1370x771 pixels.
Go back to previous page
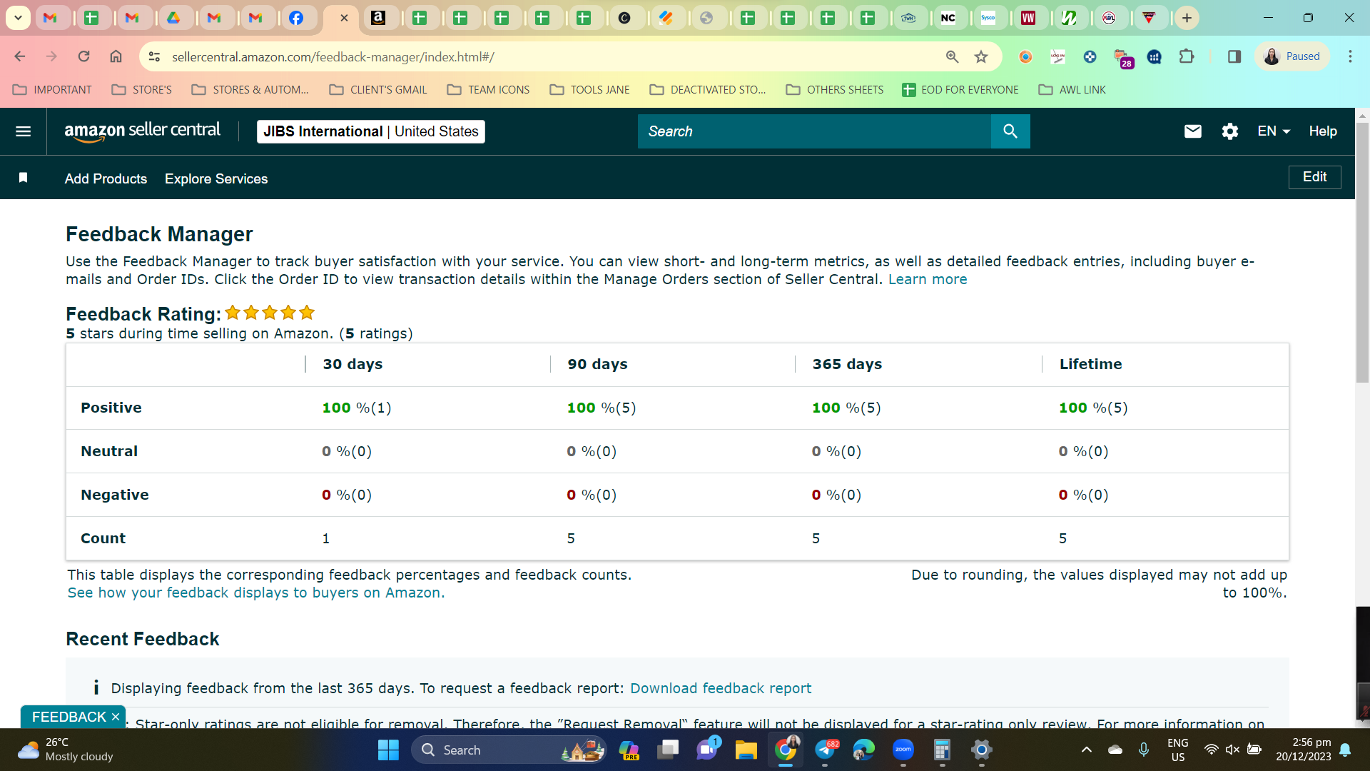[20, 56]
